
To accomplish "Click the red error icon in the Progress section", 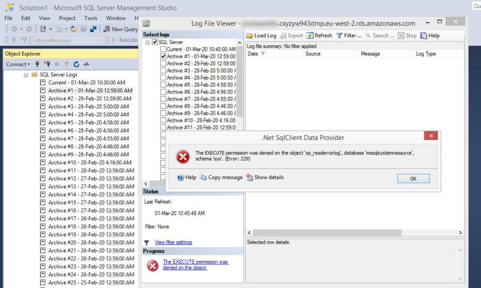I will (x=153, y=265).
